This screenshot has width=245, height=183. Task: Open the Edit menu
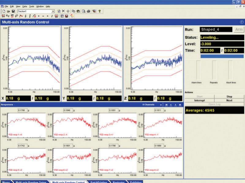coord(12,6)
